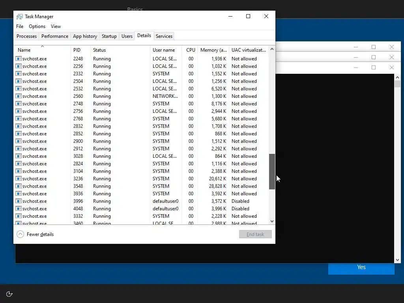The height and width of the screenshot is (303, 404).
Task: Click icon of svchost.exe with PID 3028
Action: pos(18,156)
